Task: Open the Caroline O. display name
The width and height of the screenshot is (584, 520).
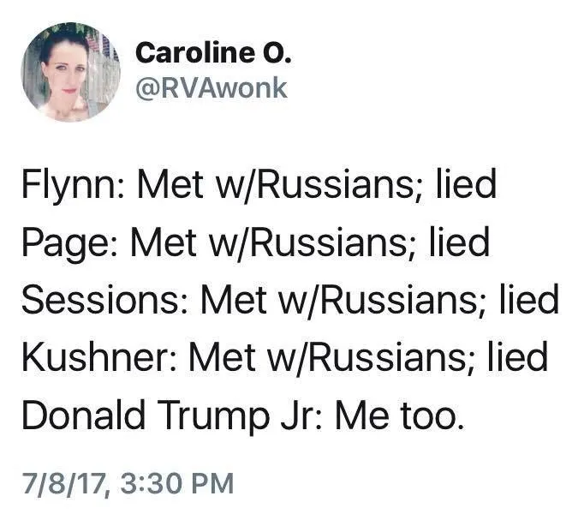Action: tap(214, 53)
